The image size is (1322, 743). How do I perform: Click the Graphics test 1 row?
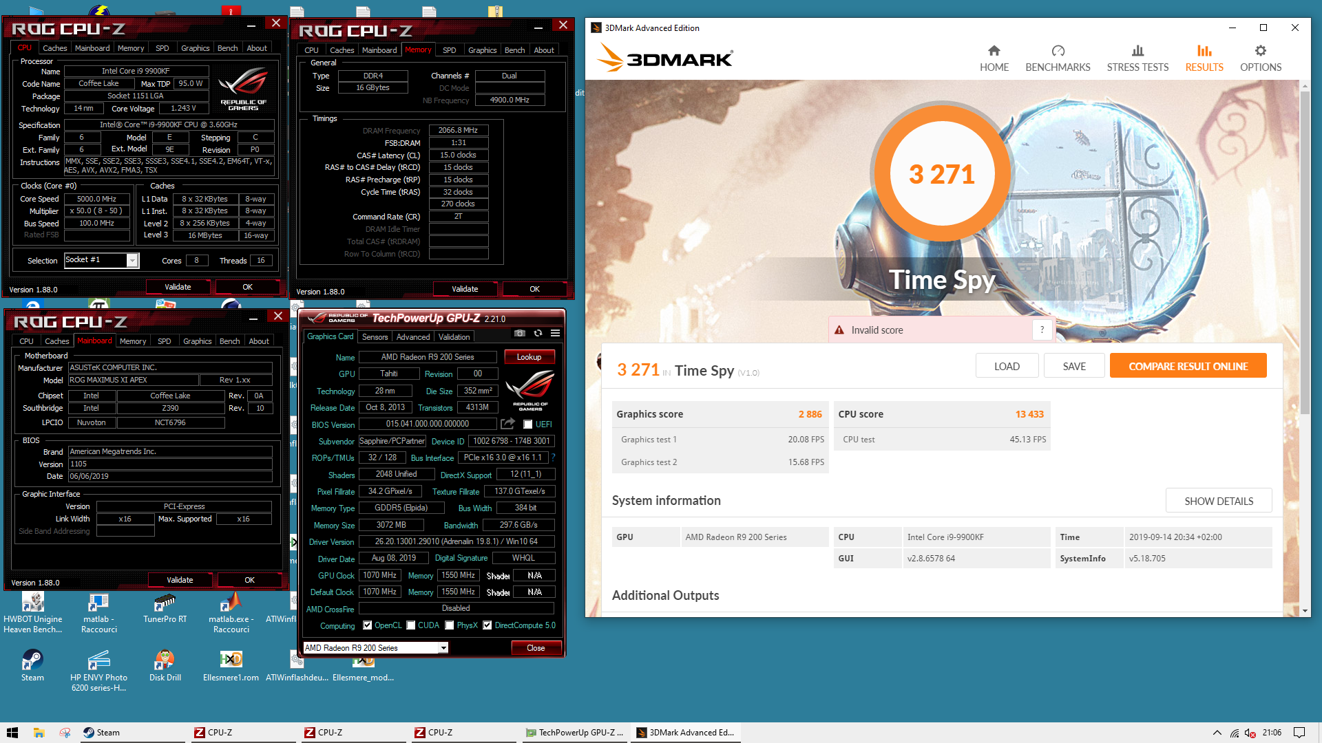(x=721, y=440)
